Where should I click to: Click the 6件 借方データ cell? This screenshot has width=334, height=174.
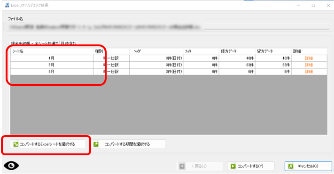[x=237, y=72]
